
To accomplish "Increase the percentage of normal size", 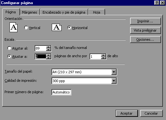I will tap(49, 47).
